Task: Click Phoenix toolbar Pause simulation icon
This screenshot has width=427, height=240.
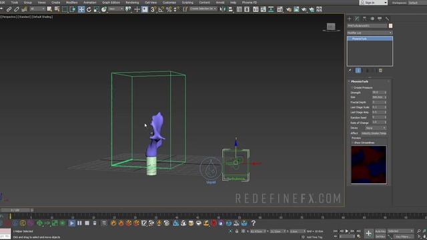Action: click(79, 223)
